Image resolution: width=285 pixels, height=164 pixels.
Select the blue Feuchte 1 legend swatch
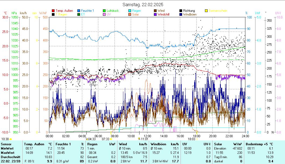[x=79, y=11]
